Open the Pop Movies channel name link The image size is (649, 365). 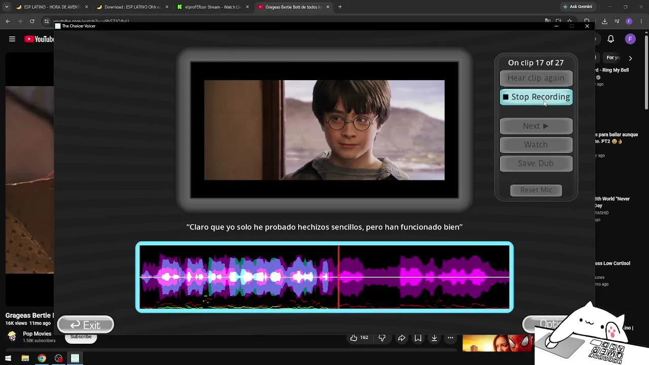click(x=37, y=334)
